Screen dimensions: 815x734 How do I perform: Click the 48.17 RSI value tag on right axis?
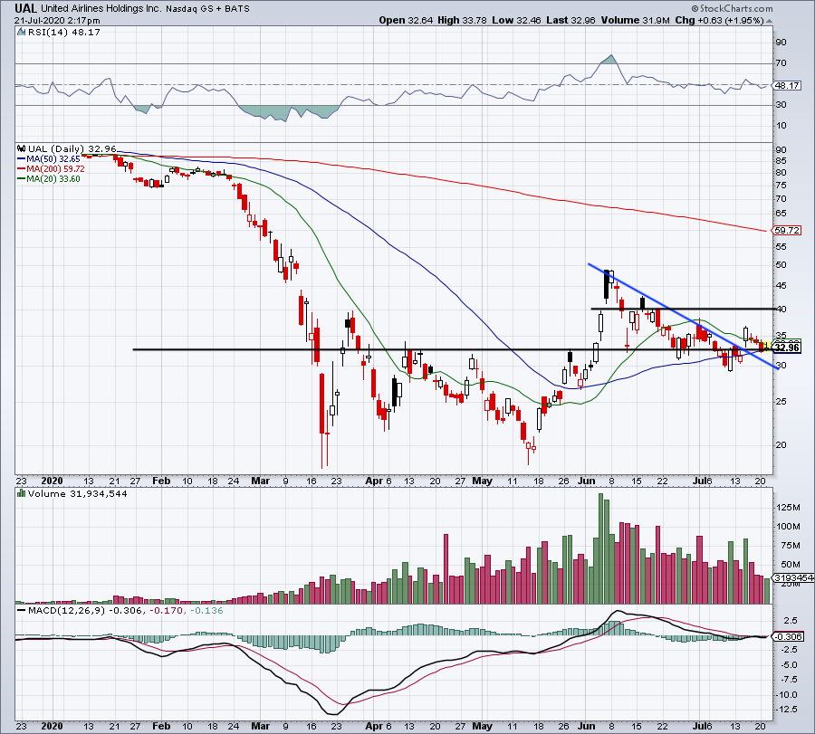coord(787,85)
